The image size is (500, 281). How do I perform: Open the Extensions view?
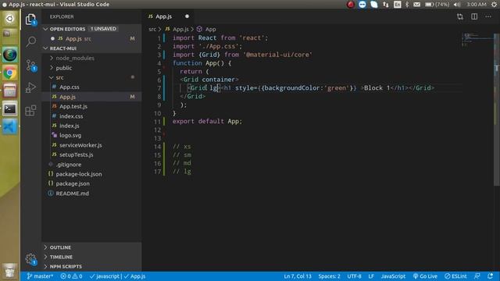(x=30, y=111)
